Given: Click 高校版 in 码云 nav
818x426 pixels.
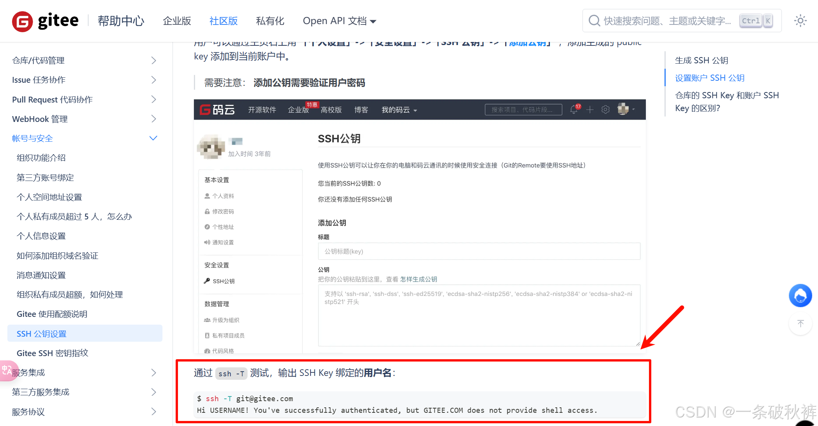Looking at the screenshot, I should pyautogui.click(x=331, y=110).
